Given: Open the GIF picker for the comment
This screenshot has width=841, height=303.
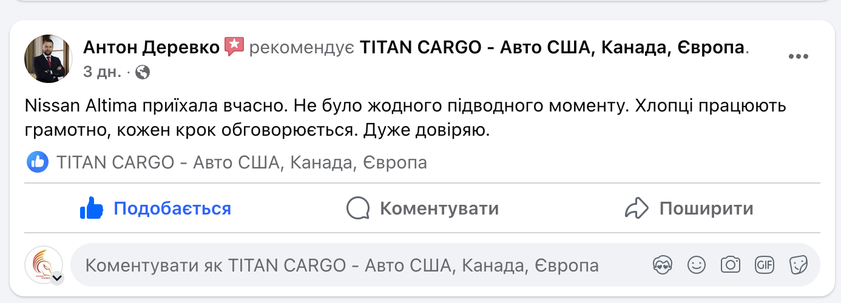Looking at the screenshot, I should point(764,265).
